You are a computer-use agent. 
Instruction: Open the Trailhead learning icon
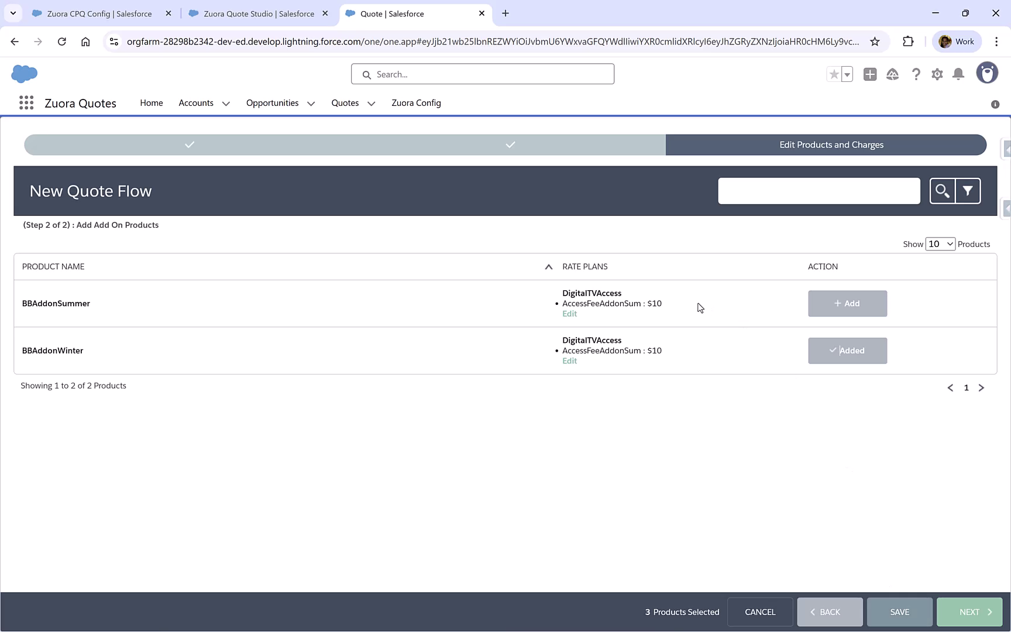tap(893, 74)
